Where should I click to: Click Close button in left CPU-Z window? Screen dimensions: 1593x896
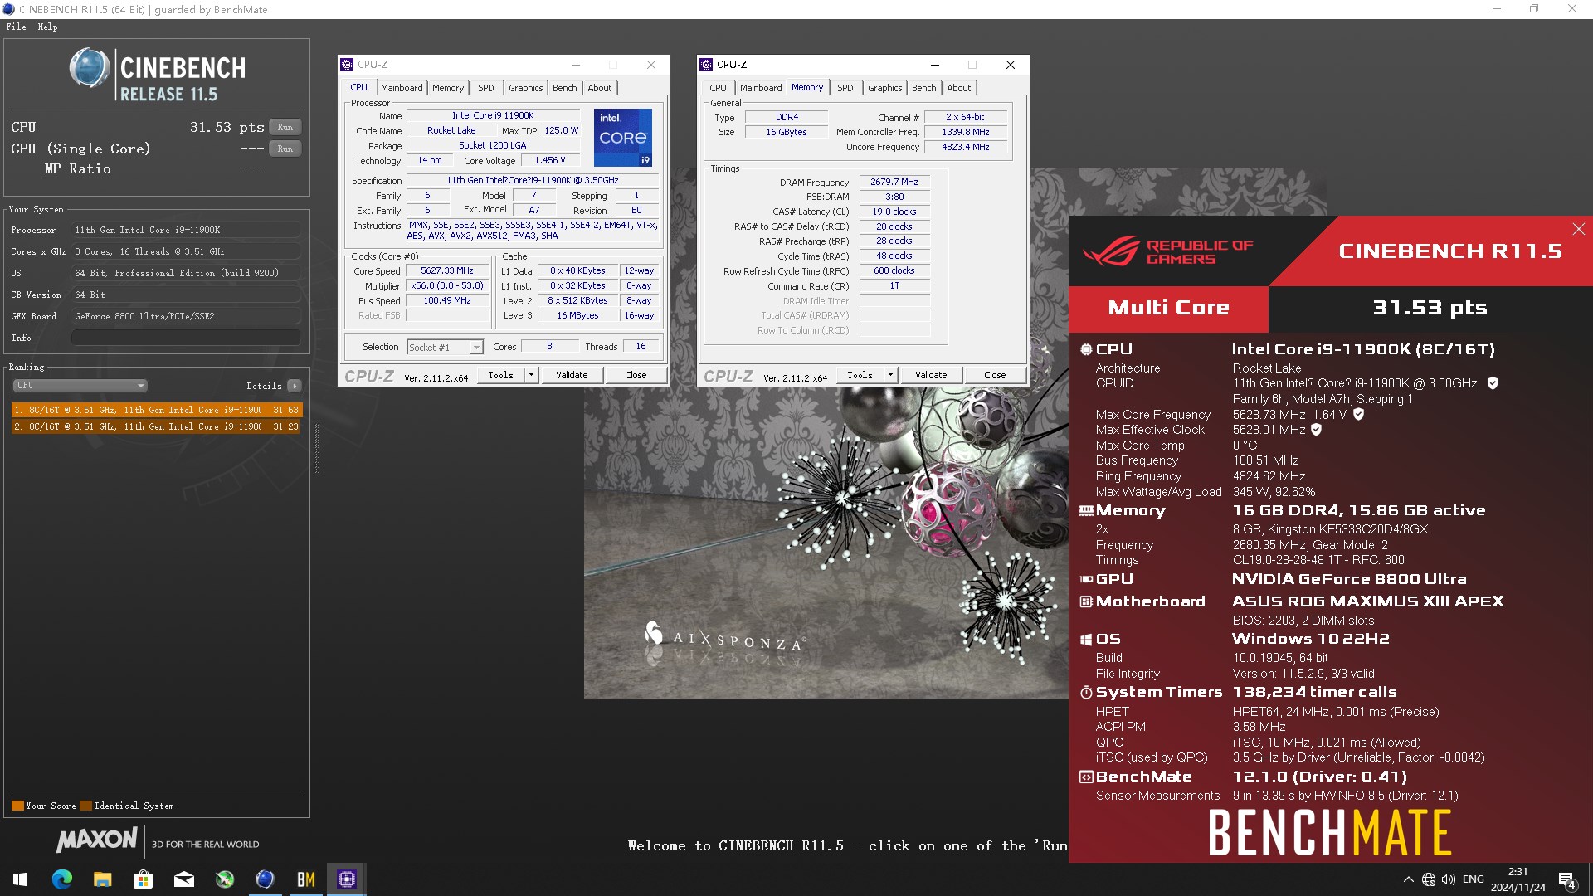tap(636, 375)
